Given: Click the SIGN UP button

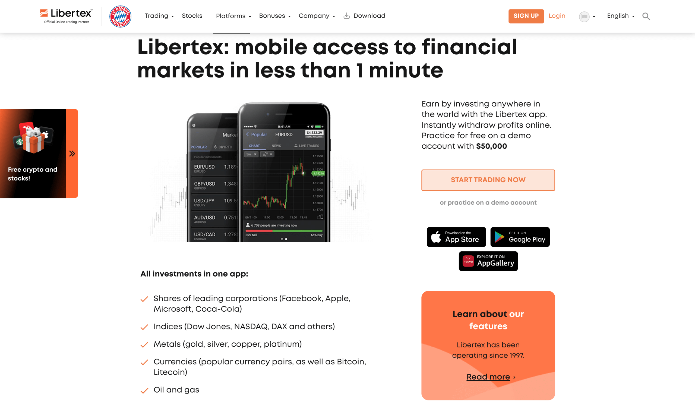Looking at the screenshot, I should (526, 16).
